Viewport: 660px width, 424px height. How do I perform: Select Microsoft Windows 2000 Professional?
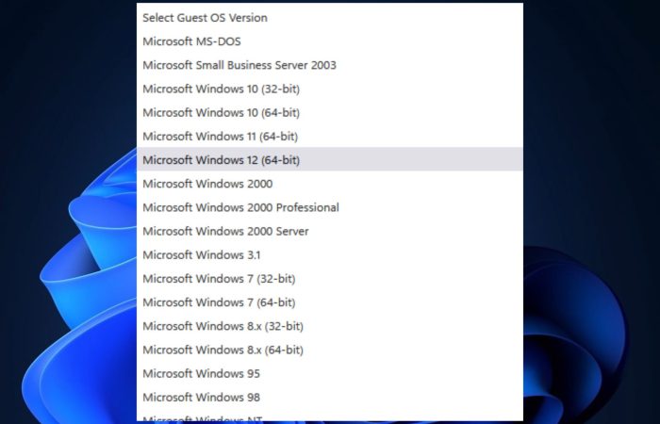(330, 207)
